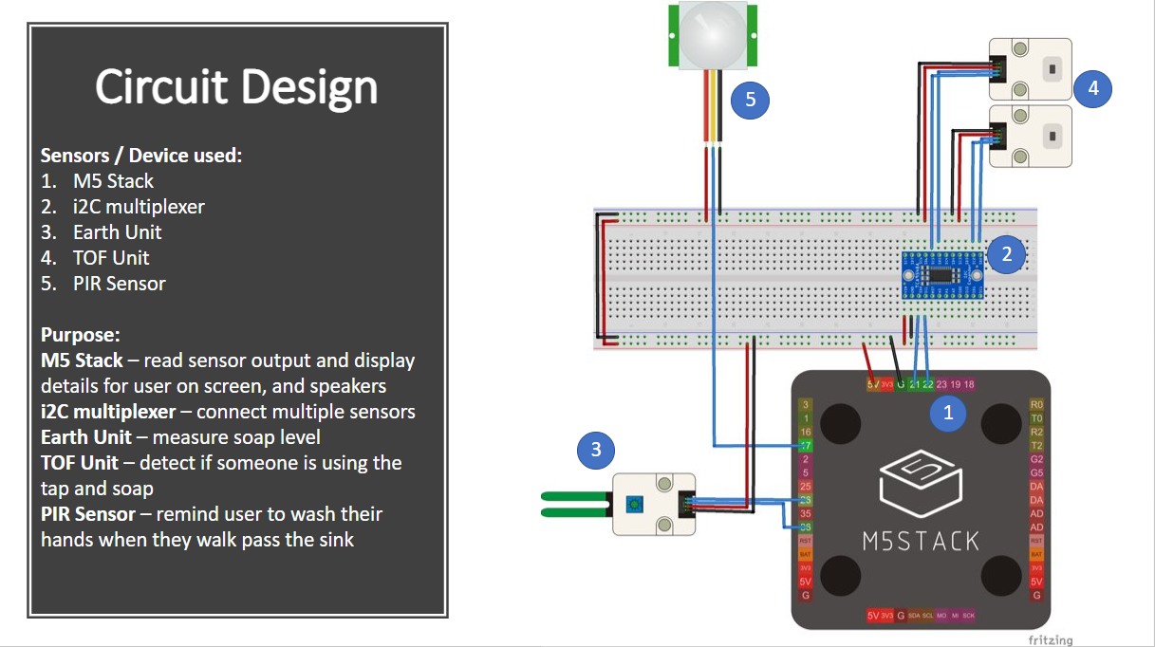Click number 1 marker on M5Stack board

pos(947,412)
